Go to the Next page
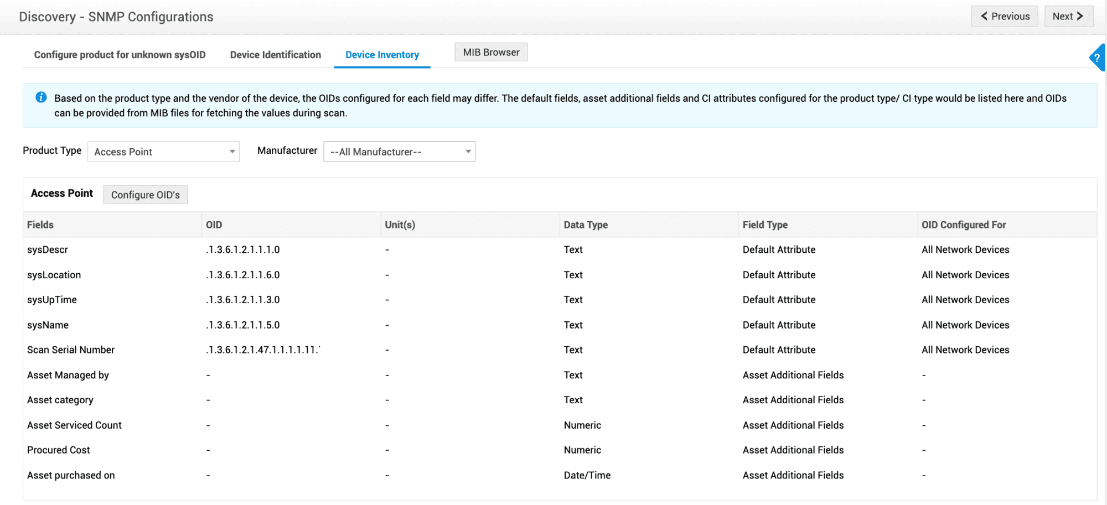 pyautogui.click(x=1068, y=17)
